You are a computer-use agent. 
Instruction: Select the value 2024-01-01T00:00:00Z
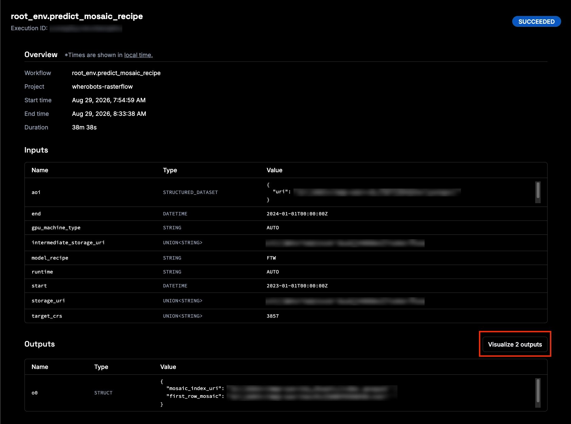(297, 214)
